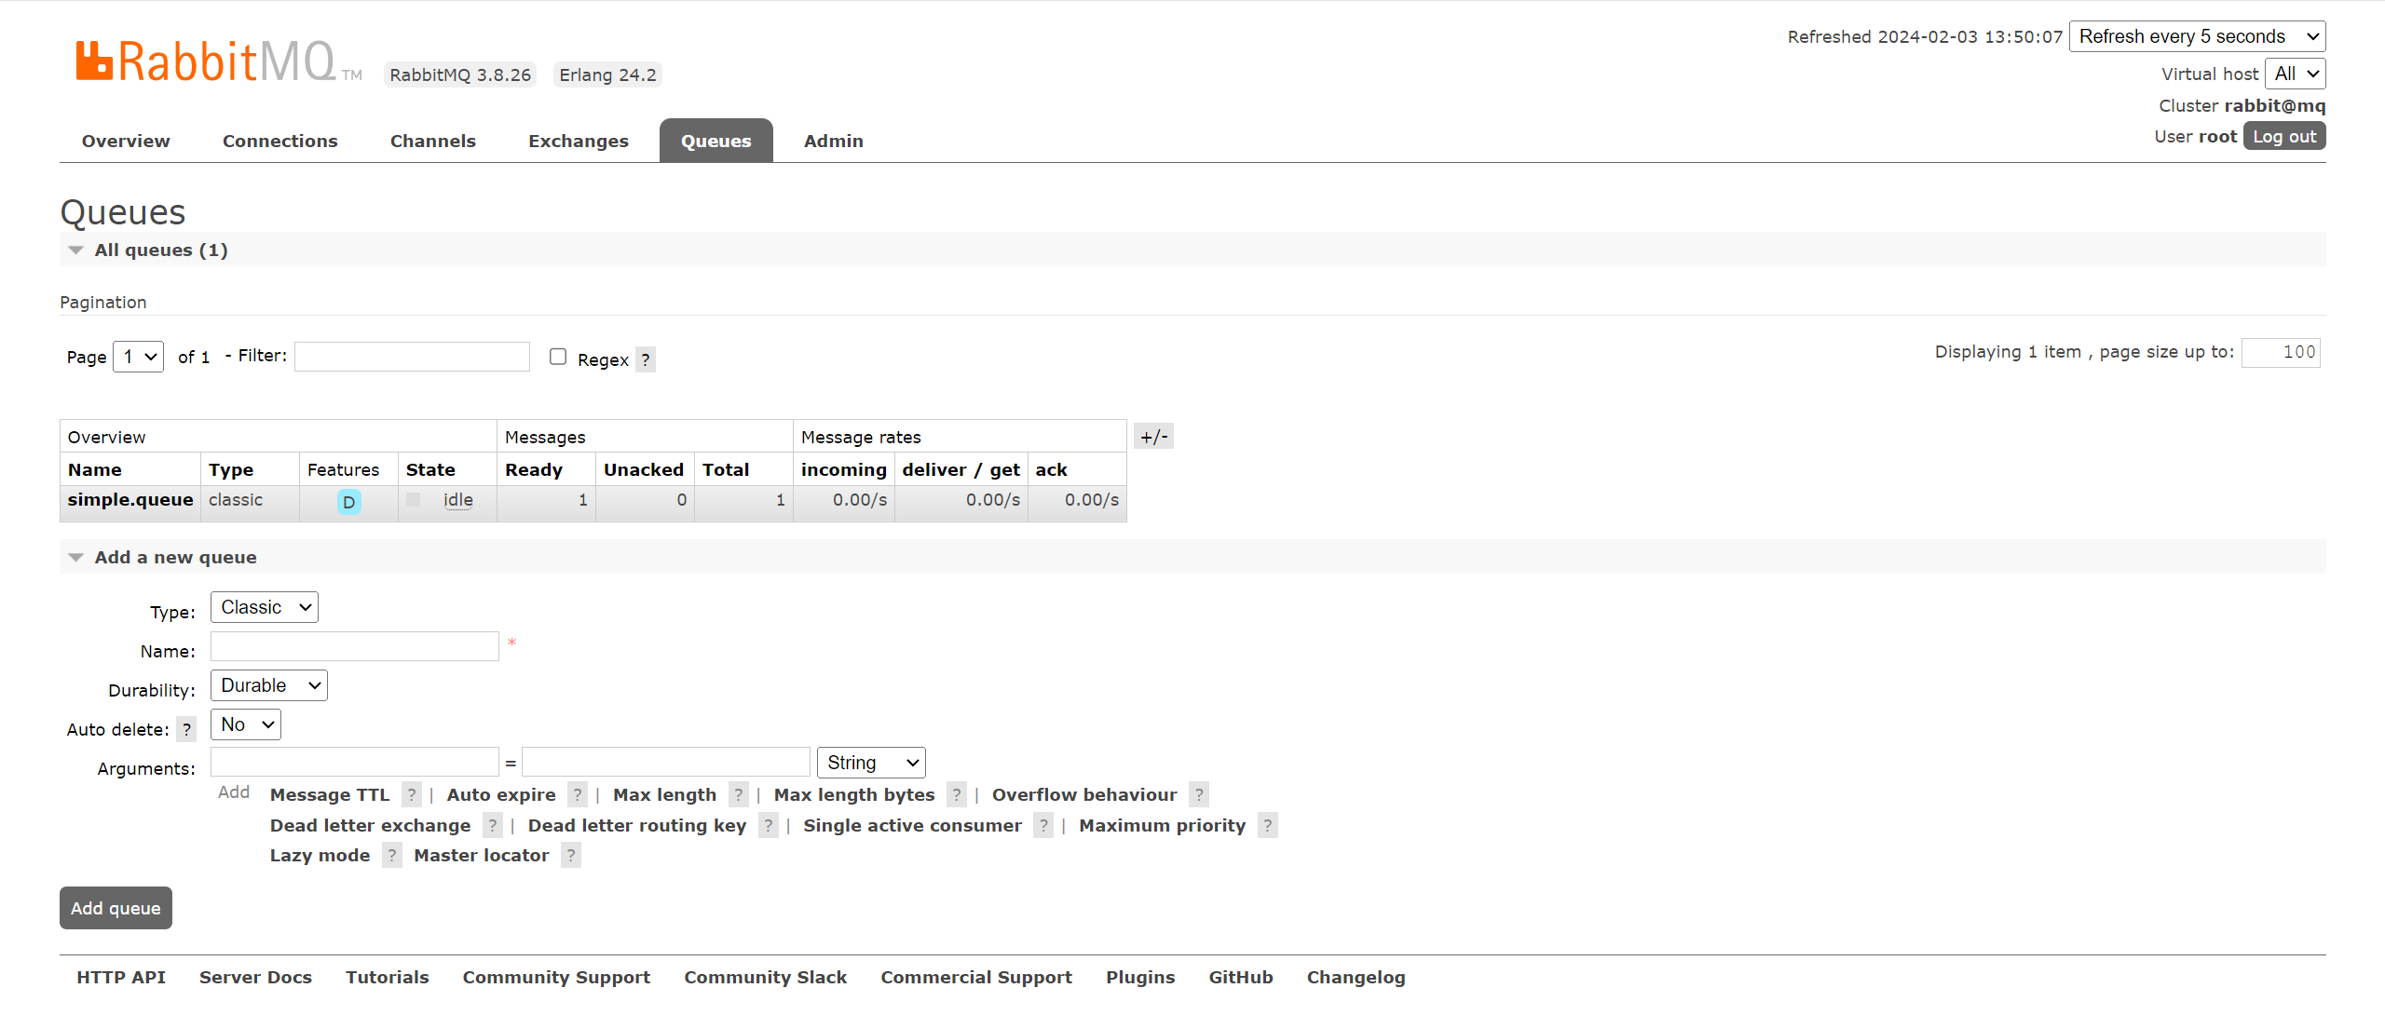Open the Virtual host dropdown
2385x1015 pixels.
(2296, 73)
